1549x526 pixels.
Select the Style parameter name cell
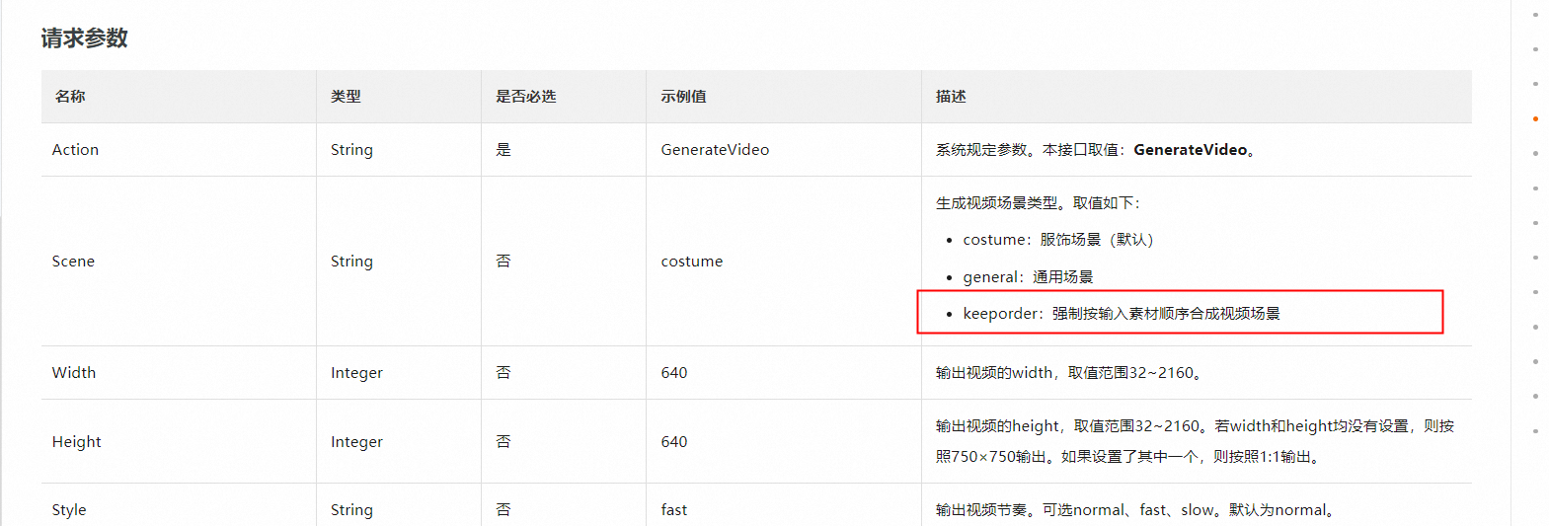point(69,510)
